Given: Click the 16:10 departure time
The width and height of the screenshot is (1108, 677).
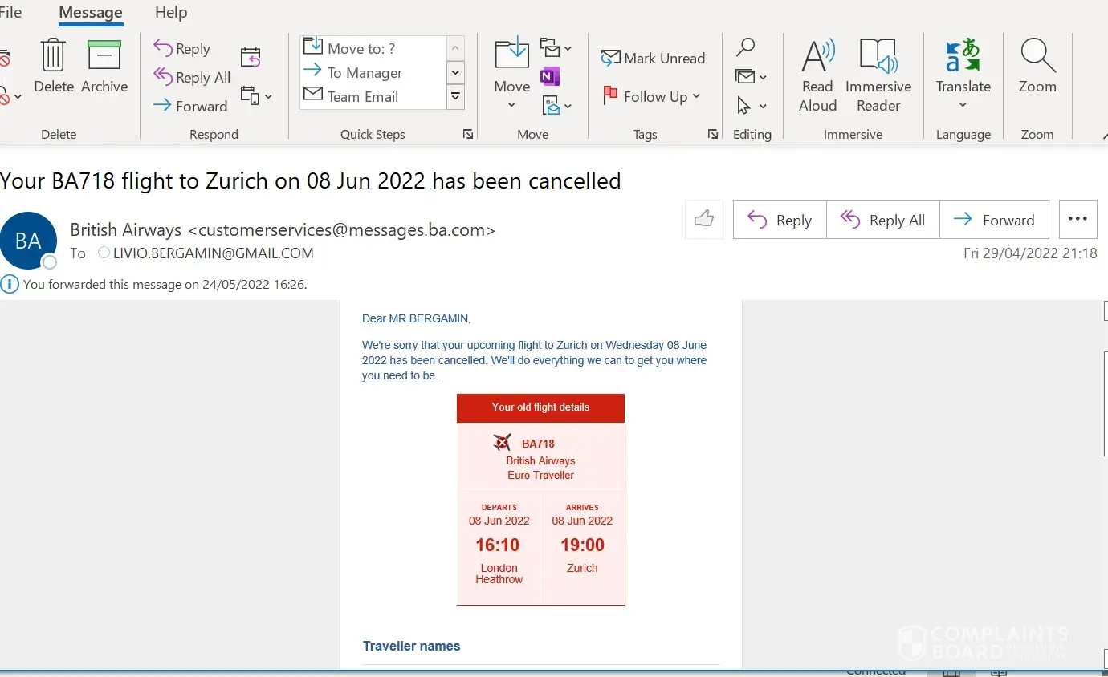Looking at the screenshot, I should (x=498, y=545).
